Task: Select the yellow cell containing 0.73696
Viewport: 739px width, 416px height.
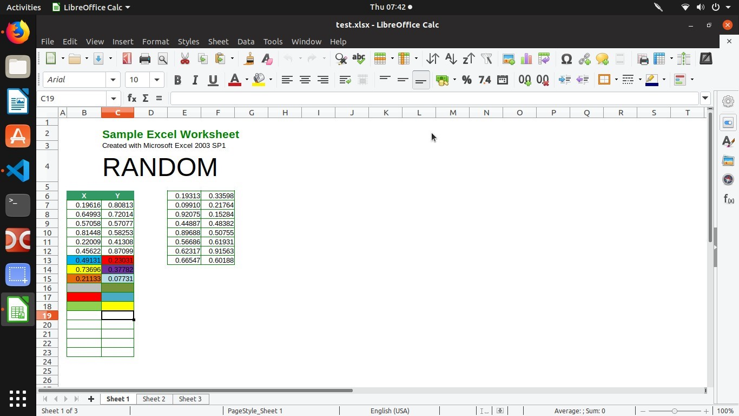Action: click(84, 269)
